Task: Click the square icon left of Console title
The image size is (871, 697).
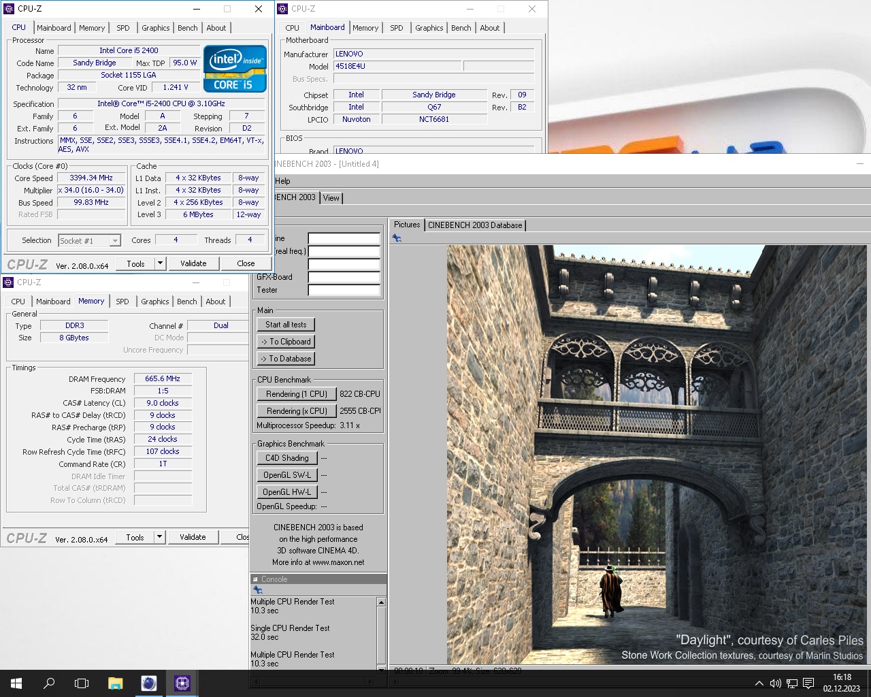Action: click(x=256, y=579)
